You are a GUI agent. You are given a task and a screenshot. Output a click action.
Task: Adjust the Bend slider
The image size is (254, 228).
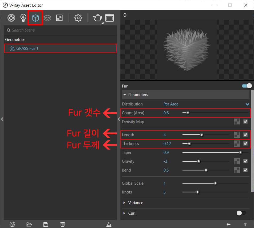pyautogui.click(x=206, y=170)
